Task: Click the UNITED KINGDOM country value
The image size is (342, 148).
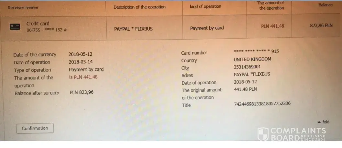Action: (x=252, y=59)
